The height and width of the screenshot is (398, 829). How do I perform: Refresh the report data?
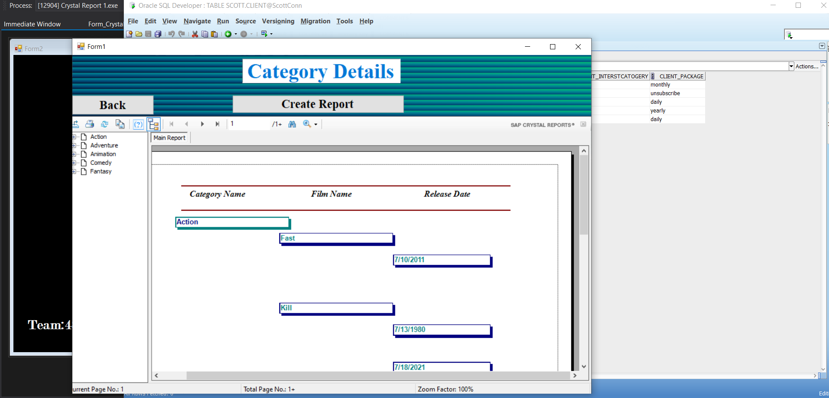[x=104, y=124]
